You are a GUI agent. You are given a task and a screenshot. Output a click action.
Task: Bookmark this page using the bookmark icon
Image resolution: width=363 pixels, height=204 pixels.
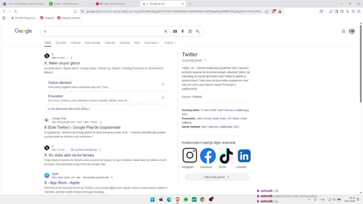click(75, 11)
